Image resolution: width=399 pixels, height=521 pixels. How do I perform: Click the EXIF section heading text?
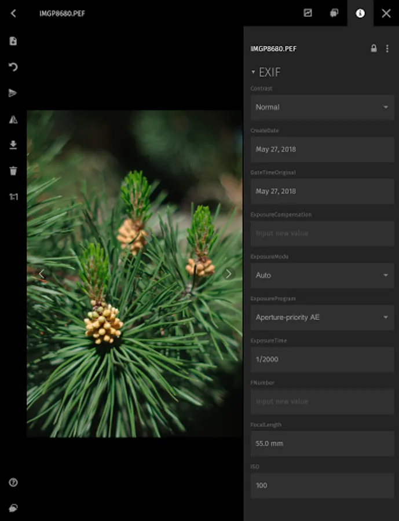point(270,72)
